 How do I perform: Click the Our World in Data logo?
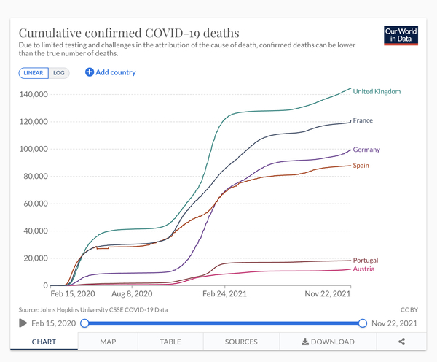coord(401,36)
